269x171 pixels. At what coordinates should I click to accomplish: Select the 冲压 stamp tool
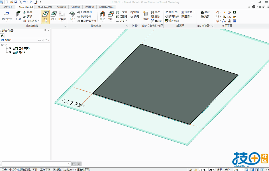pyautogui.click(x=54, y=16)
